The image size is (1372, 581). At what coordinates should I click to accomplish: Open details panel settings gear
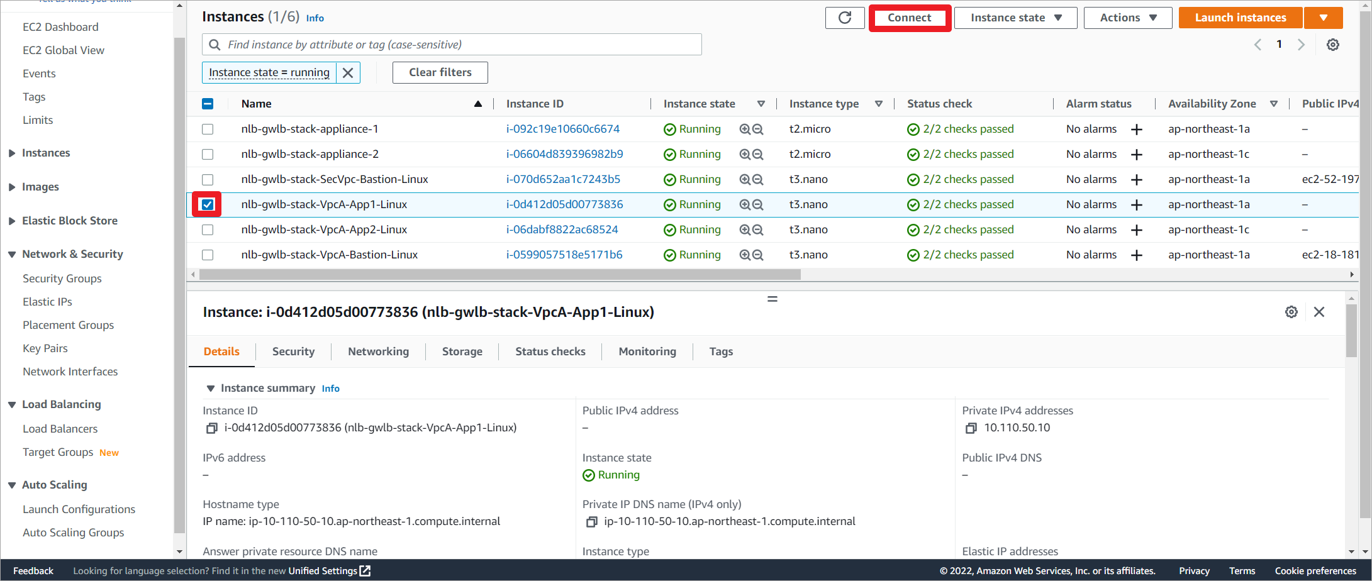tap(1291, 312)
